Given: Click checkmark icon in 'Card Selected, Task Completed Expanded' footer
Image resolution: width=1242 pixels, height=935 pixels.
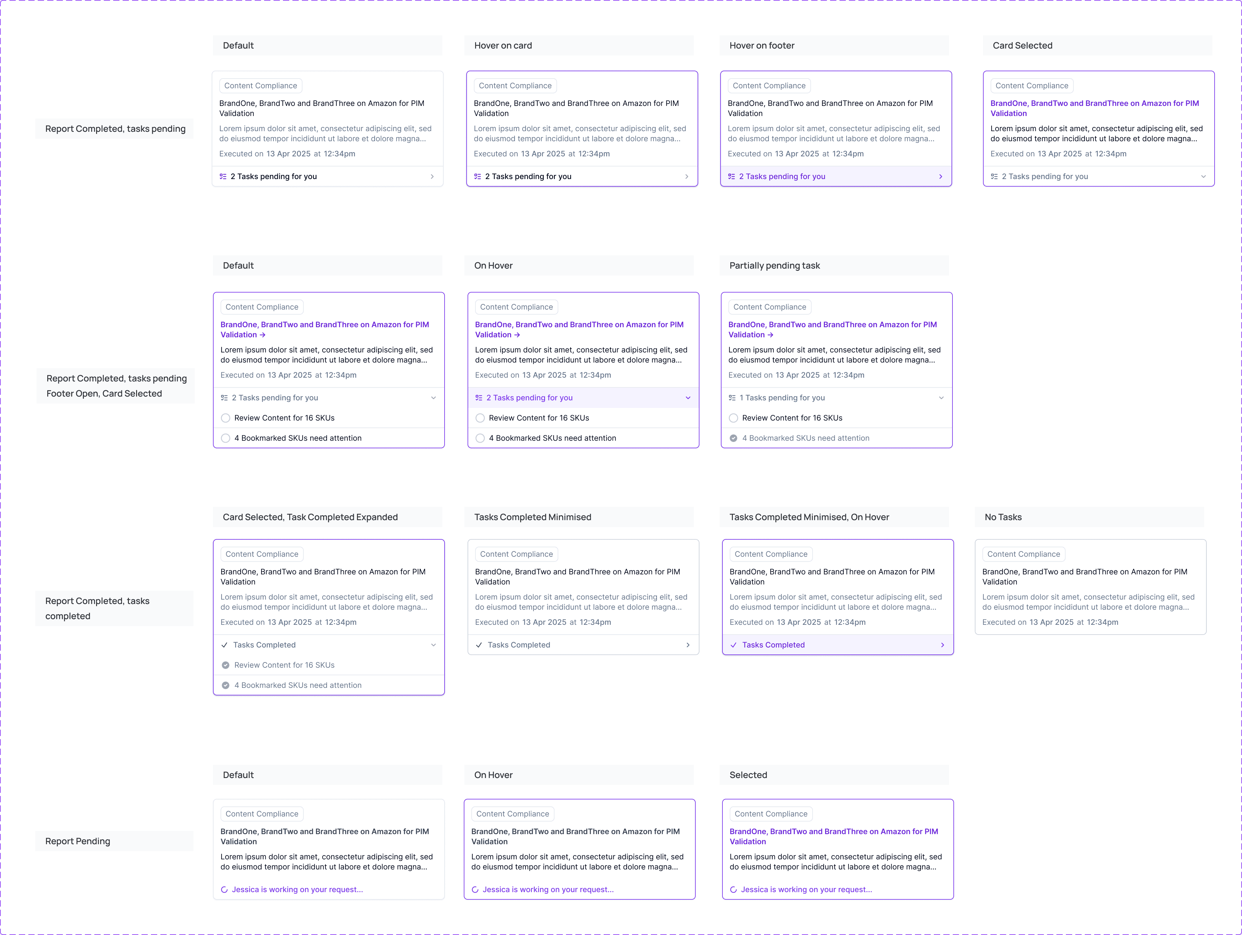Looking at the screenshot, I should [225, 645].
